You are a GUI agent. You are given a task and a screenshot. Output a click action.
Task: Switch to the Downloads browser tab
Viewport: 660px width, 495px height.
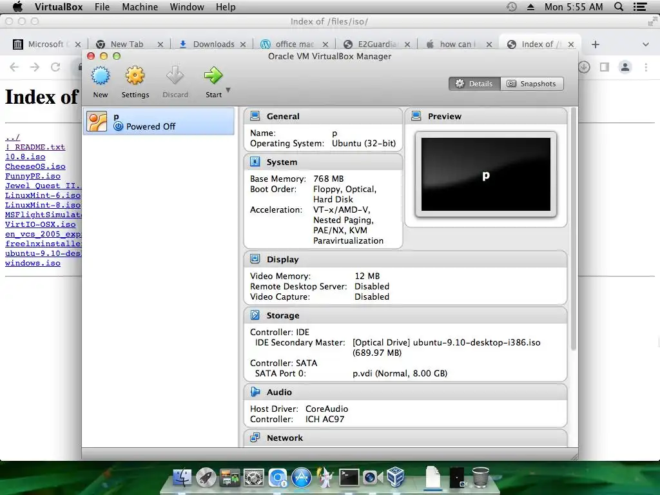pos(213,44)
